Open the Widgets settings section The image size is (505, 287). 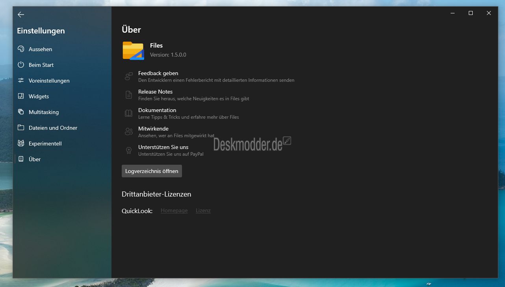pyautogui.click(x=62, y=96)
